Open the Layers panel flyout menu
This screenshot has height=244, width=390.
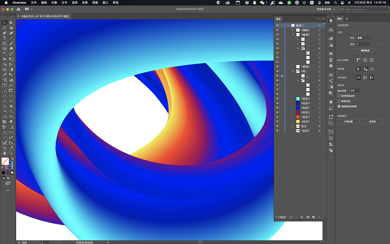pyautogui.click(x=324, y=19)
